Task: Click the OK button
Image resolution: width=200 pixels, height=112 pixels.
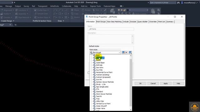Action: click(140, 83)
